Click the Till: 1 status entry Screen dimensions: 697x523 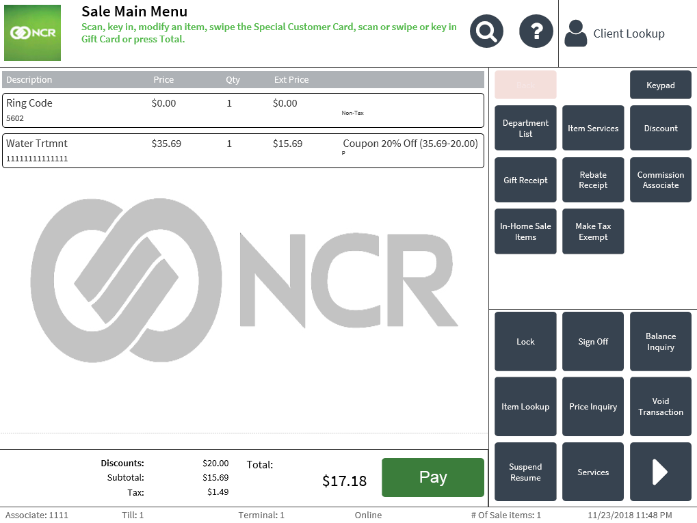pyautogui.click(x=133, y=515)
